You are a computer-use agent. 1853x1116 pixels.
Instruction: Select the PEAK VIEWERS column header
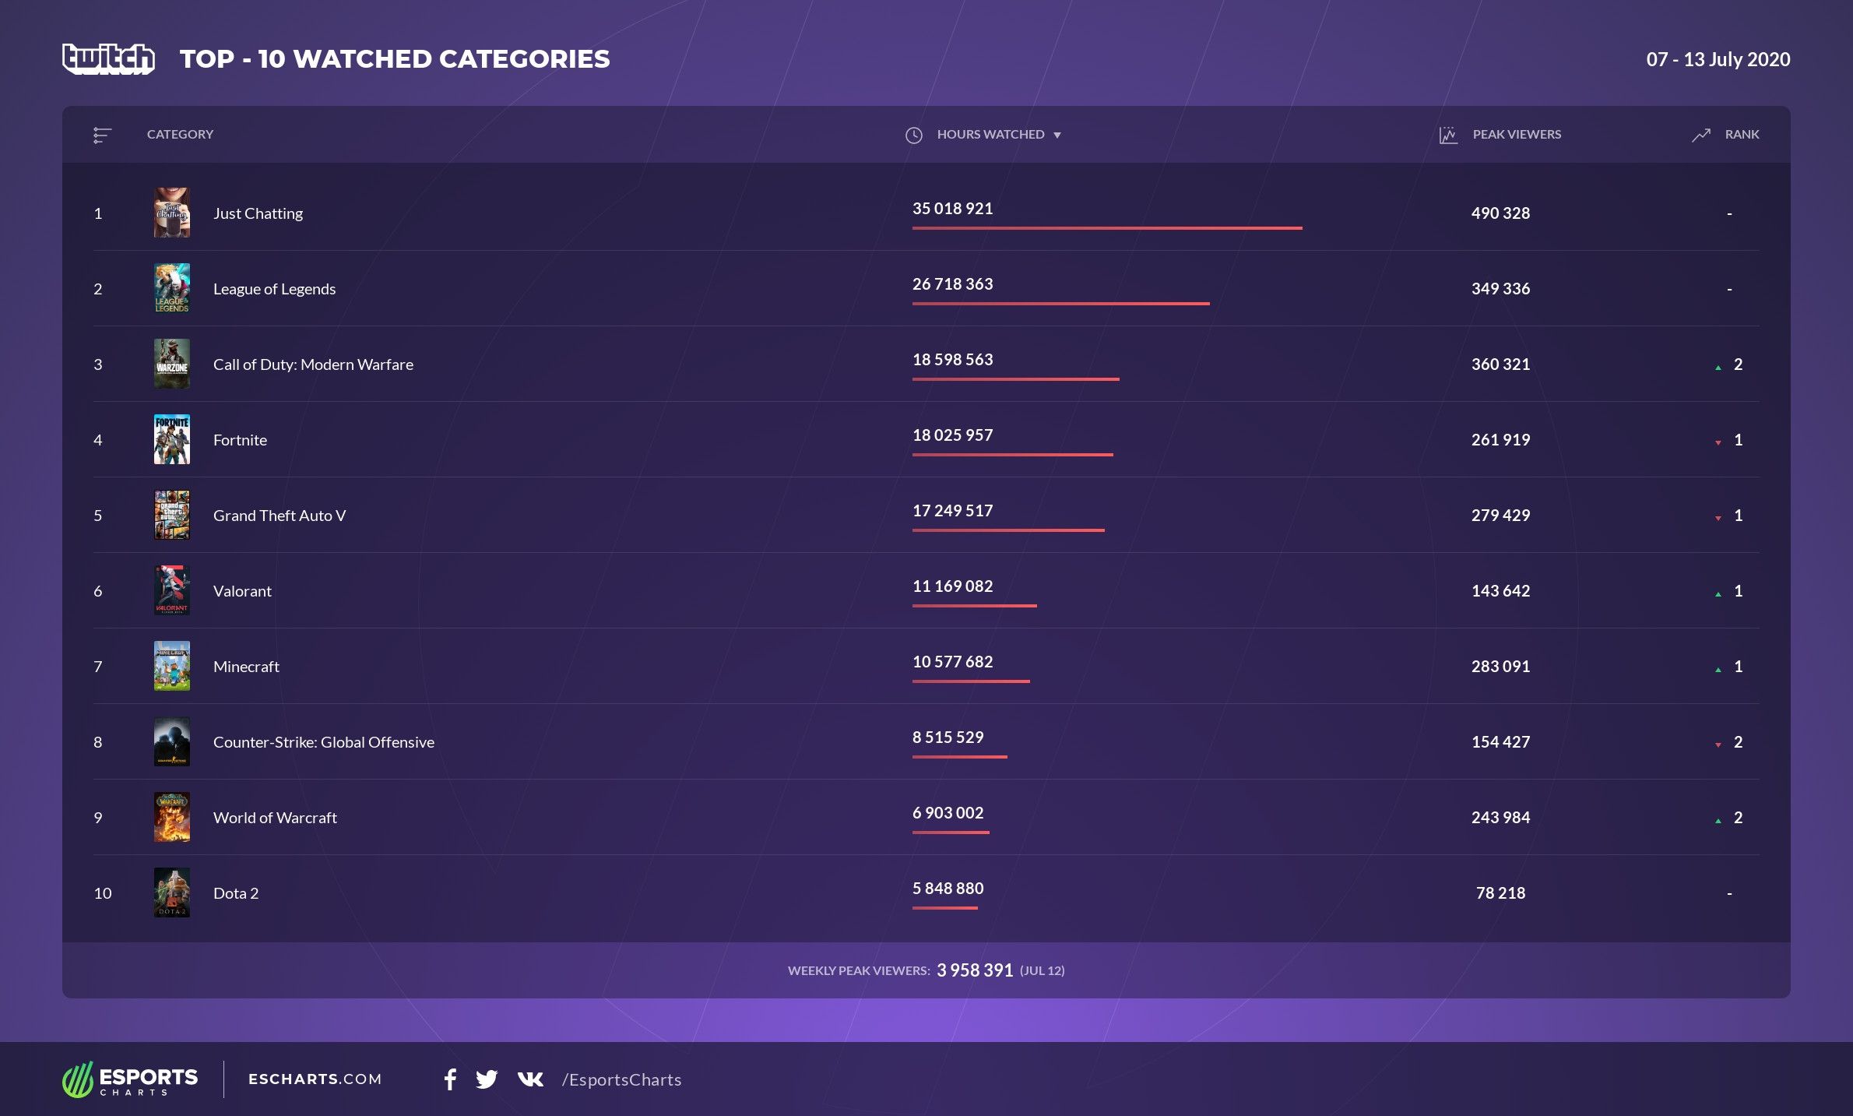1517,134
